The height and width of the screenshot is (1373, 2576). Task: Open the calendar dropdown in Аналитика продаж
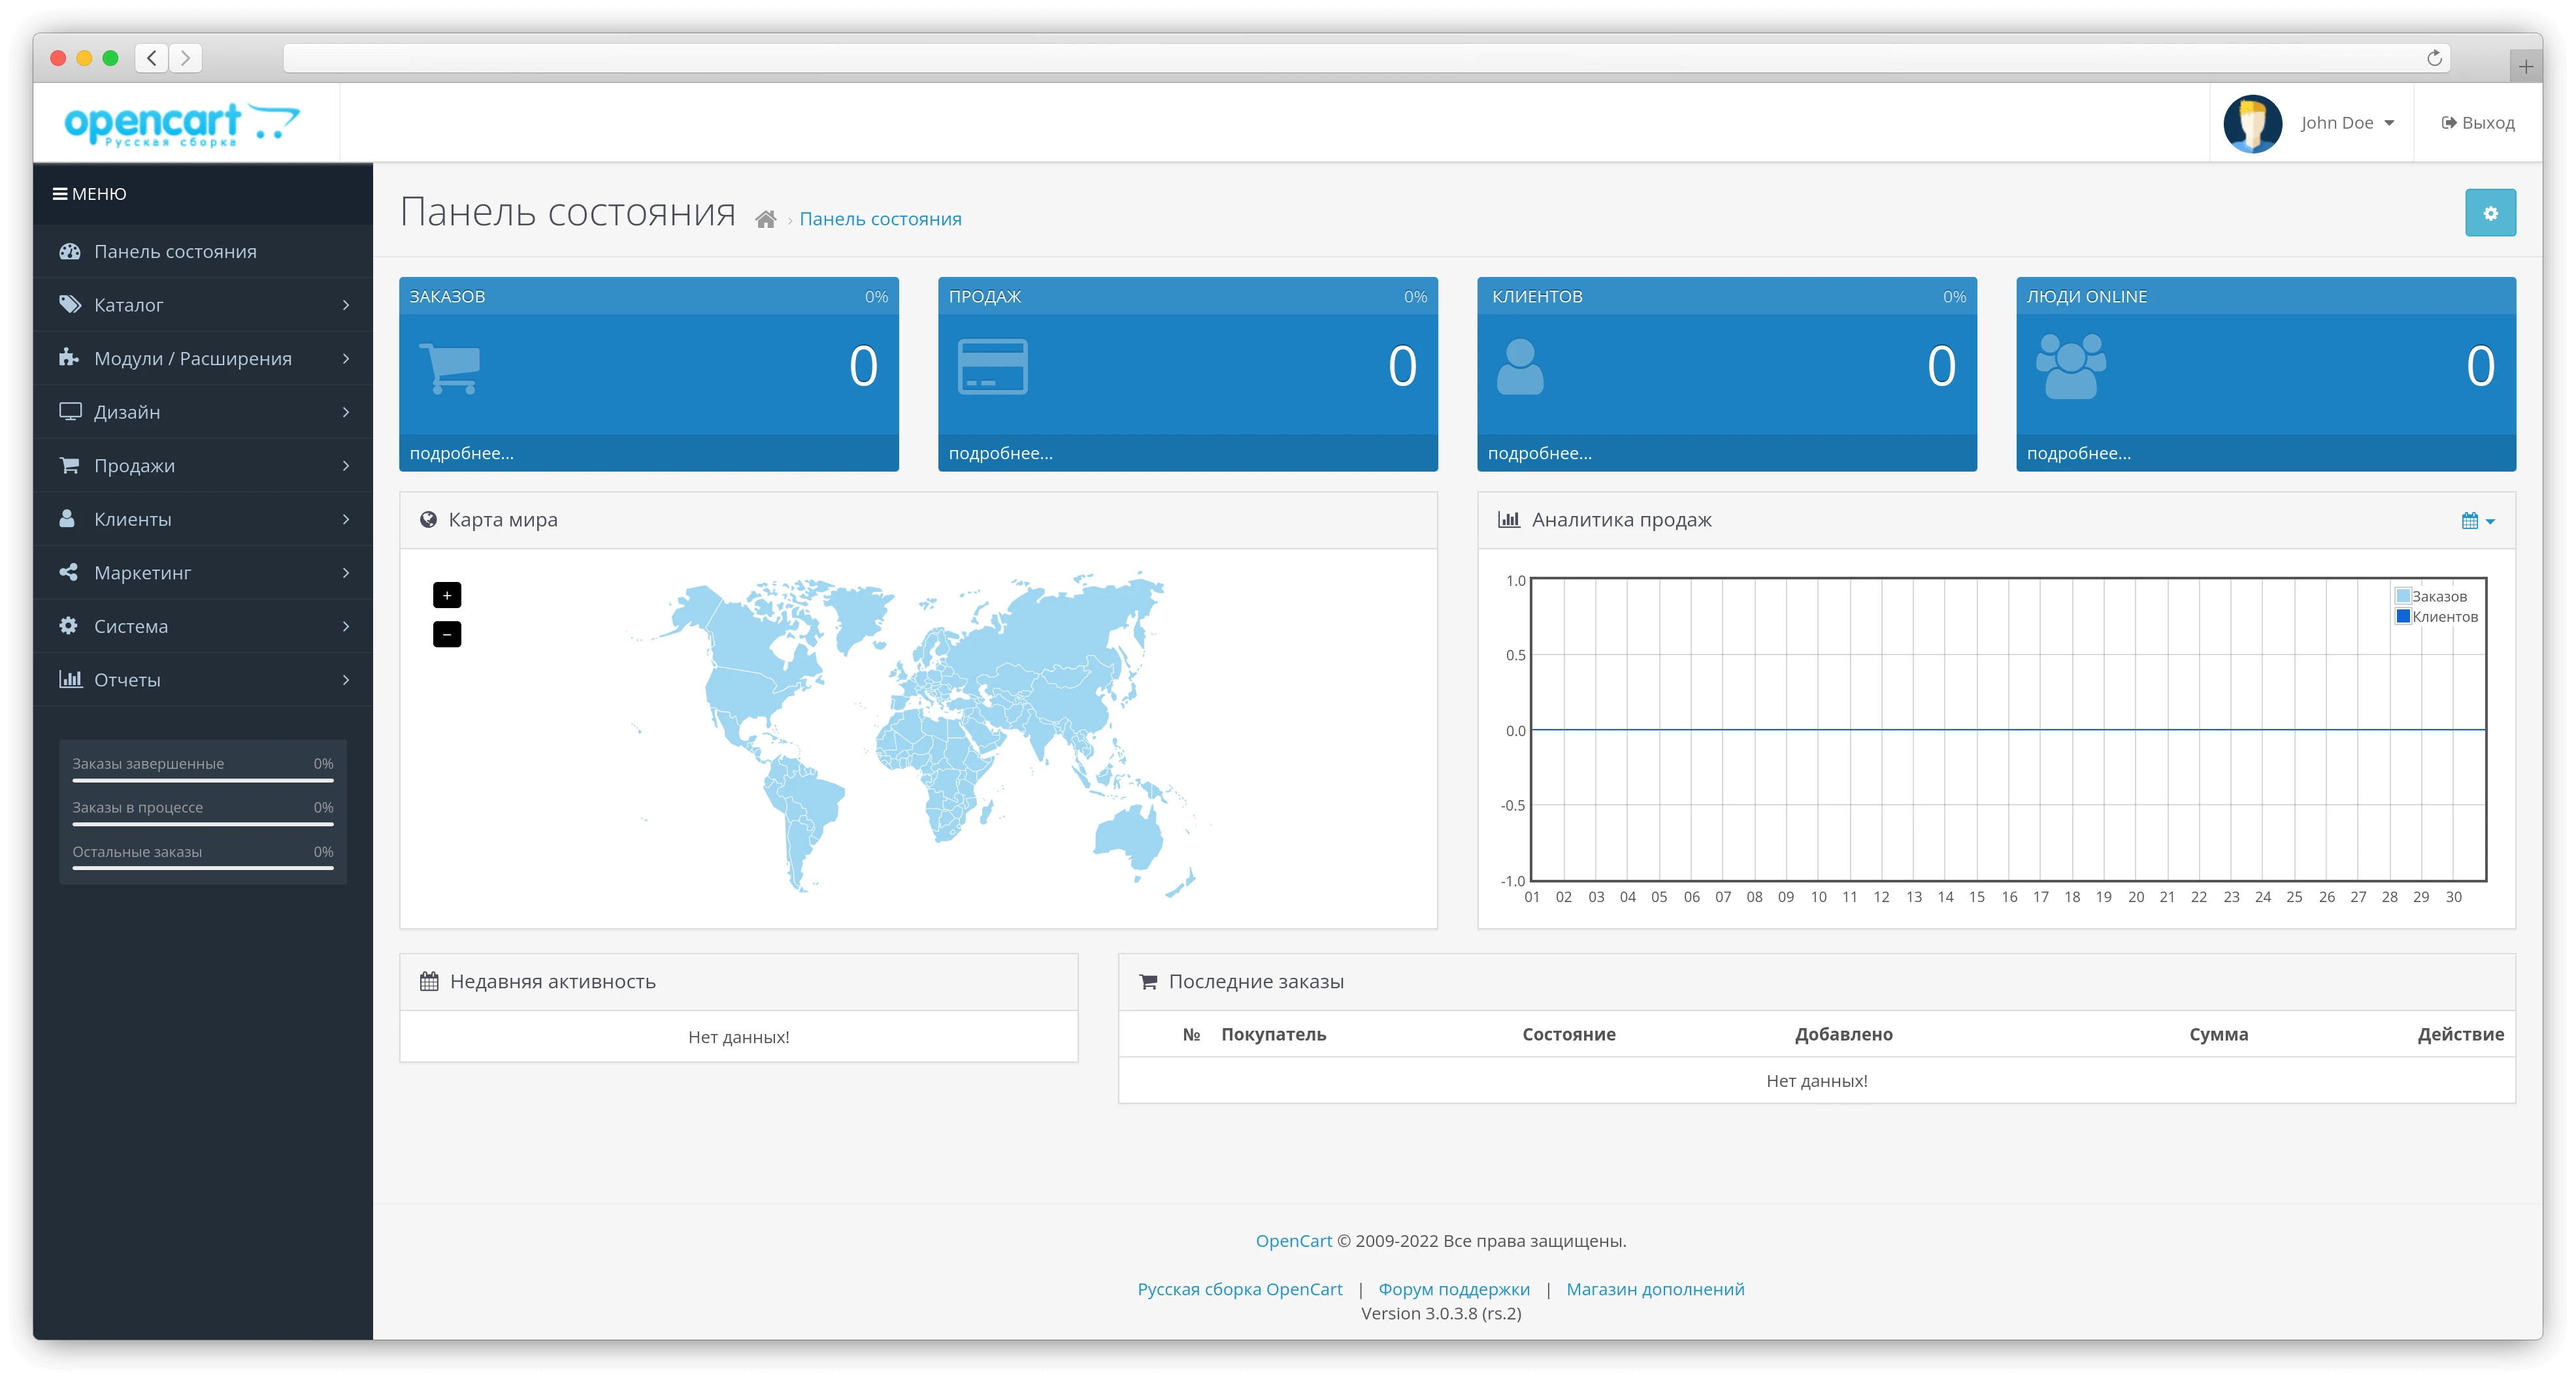click(2476, 520)
